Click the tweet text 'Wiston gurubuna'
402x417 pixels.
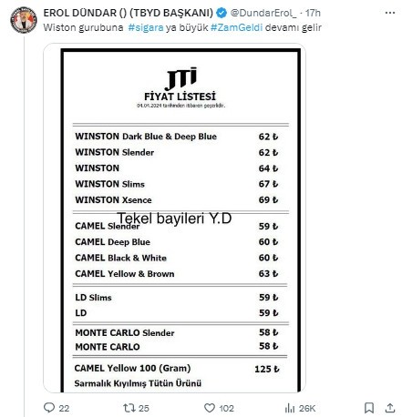pos(83,27)
